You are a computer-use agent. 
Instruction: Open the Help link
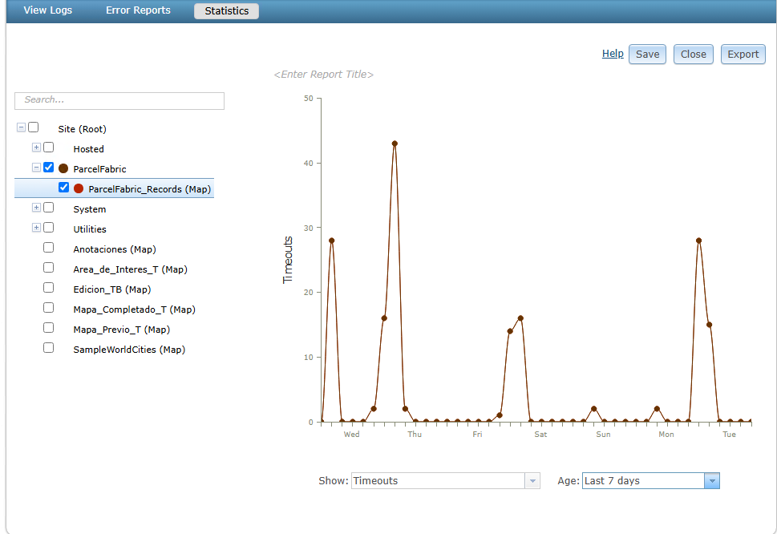[612, 53]
